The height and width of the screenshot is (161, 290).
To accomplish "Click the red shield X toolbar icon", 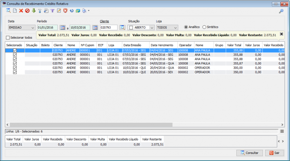I will [x=65, y=11].
